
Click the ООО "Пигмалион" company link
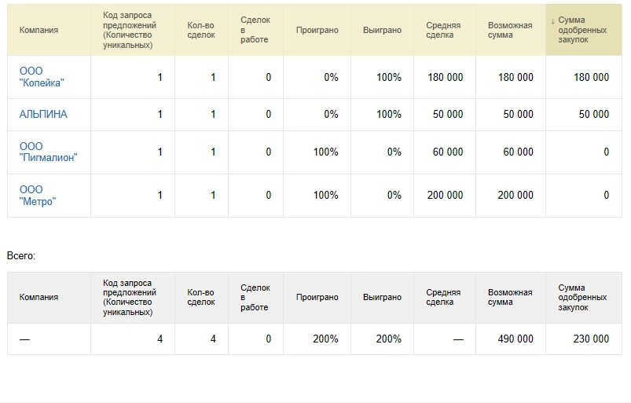[x=48, y=152]
